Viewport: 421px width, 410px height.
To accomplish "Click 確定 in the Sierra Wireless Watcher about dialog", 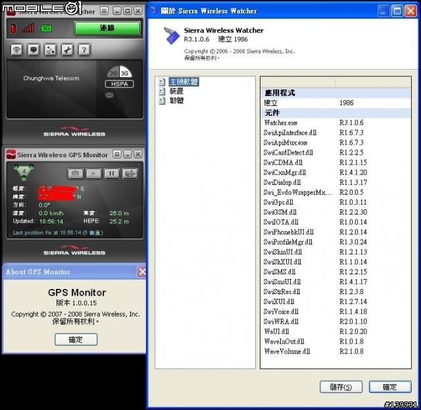I will (390, 387).
